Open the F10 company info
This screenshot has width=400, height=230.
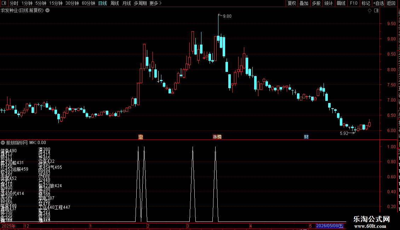[x=354, y=3]
